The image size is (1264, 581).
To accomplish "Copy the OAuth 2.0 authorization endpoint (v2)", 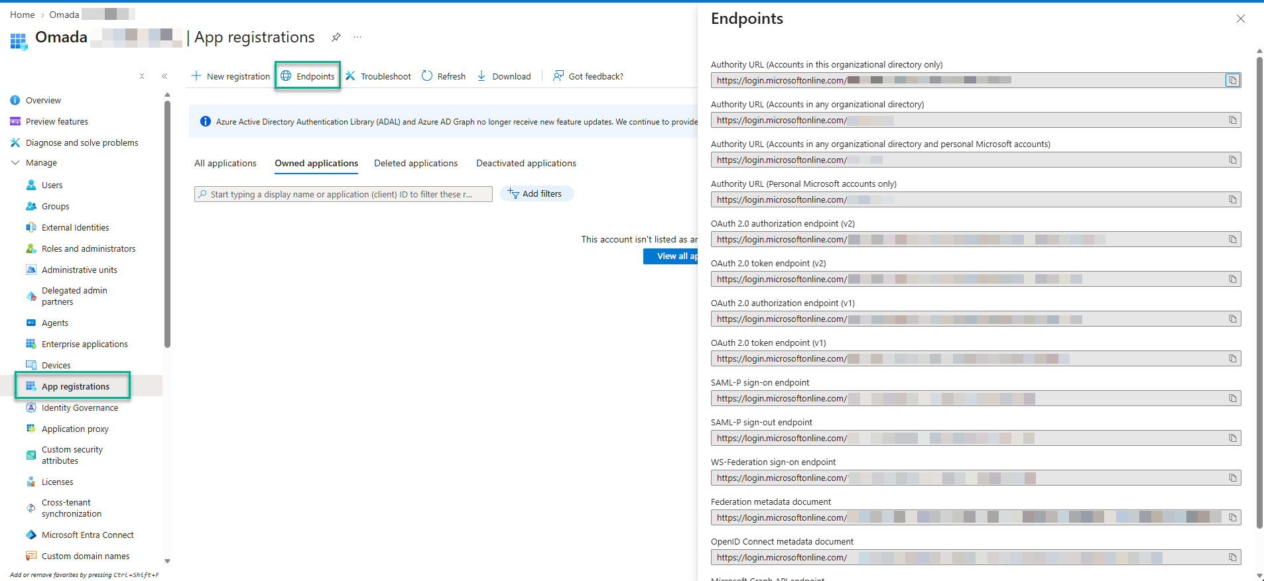I will (x=1232, y=239).
